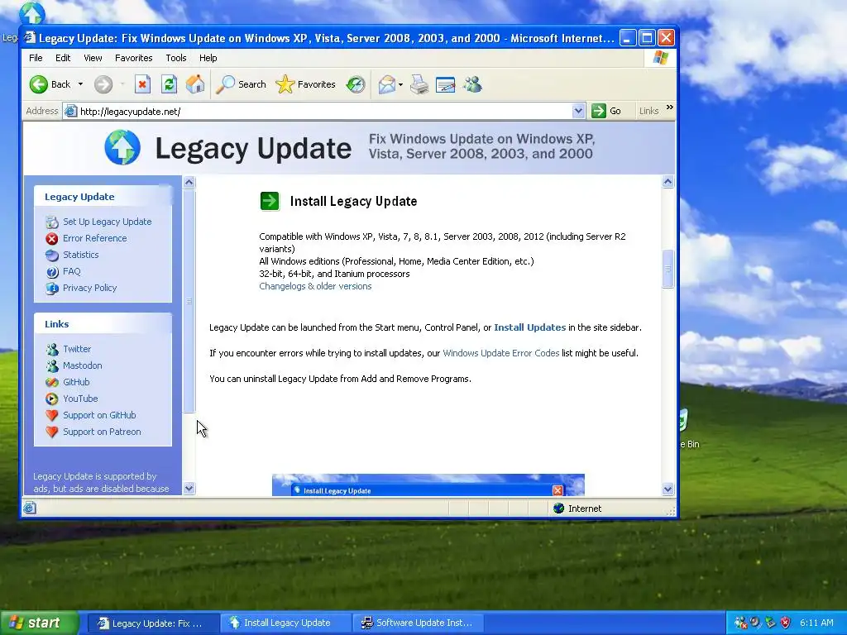This screenshot has height=635, width=847.
Task: Click the greyed-out Forward arrow icon
Action: [x=103, y=84]
